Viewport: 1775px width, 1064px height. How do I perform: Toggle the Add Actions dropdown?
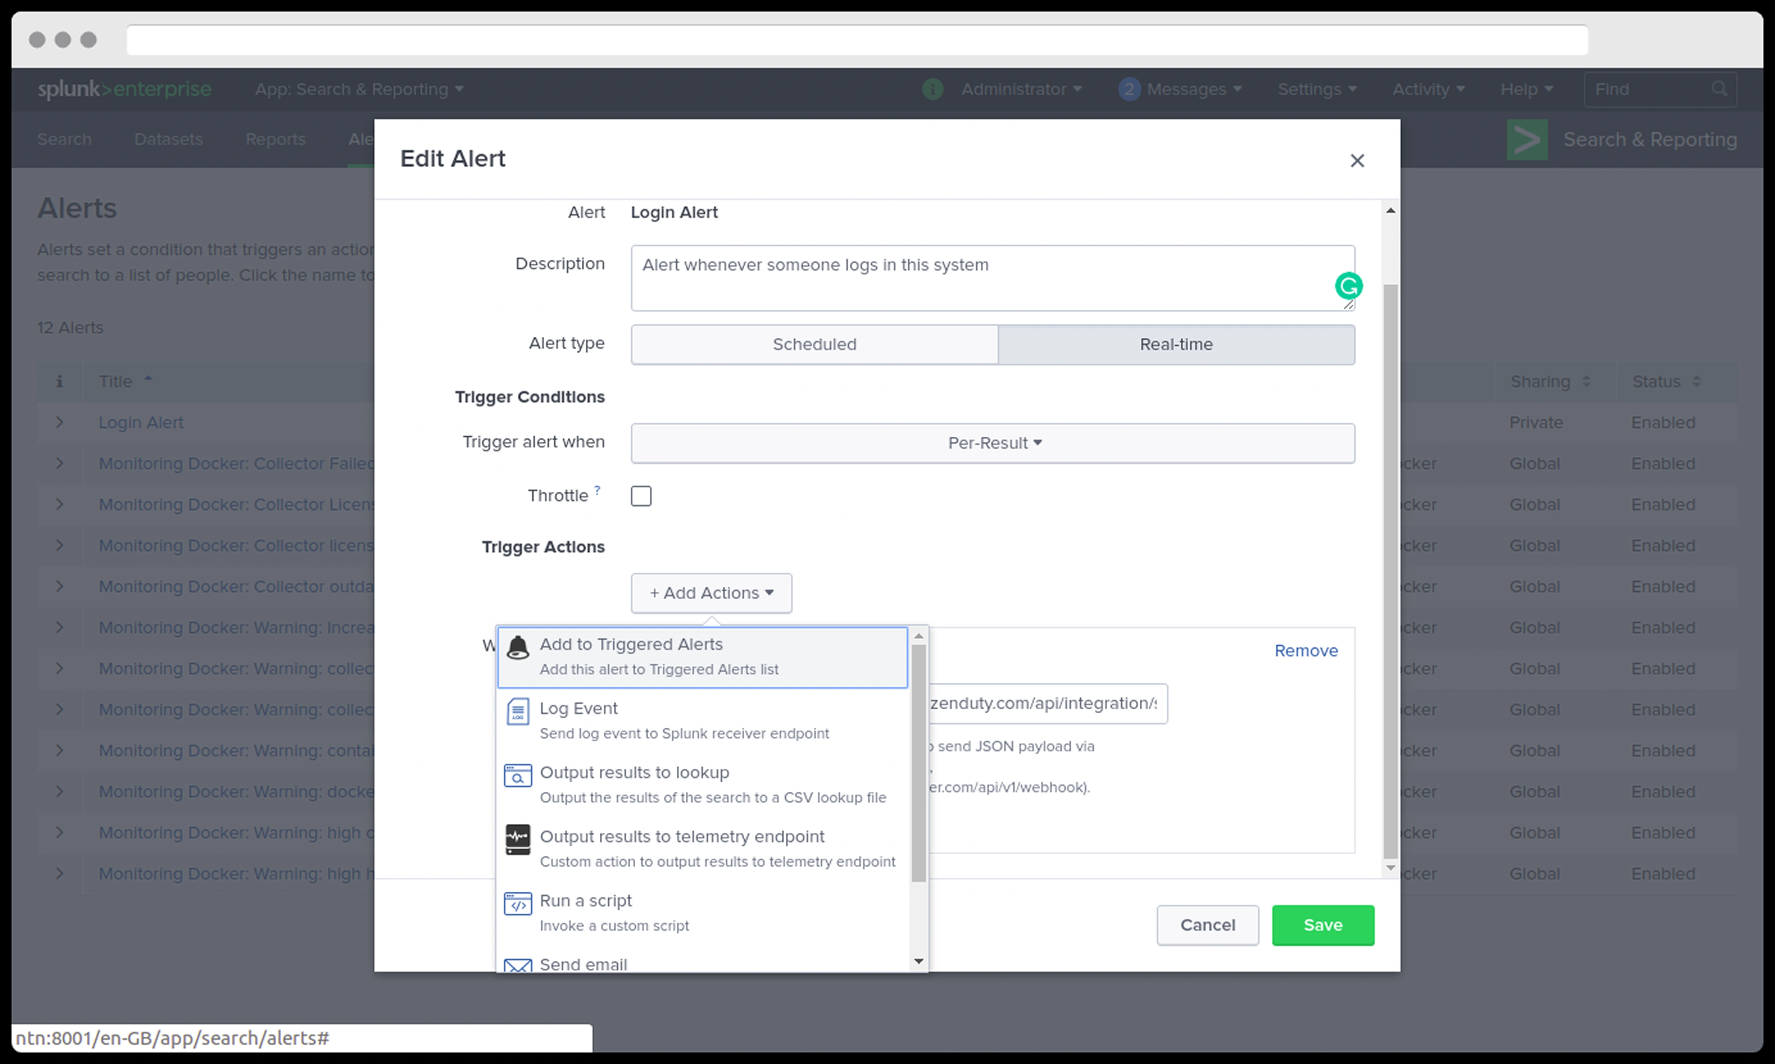pos(711,593)
